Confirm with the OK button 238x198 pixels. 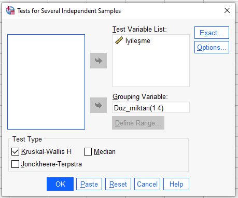[x=60, y=184]
